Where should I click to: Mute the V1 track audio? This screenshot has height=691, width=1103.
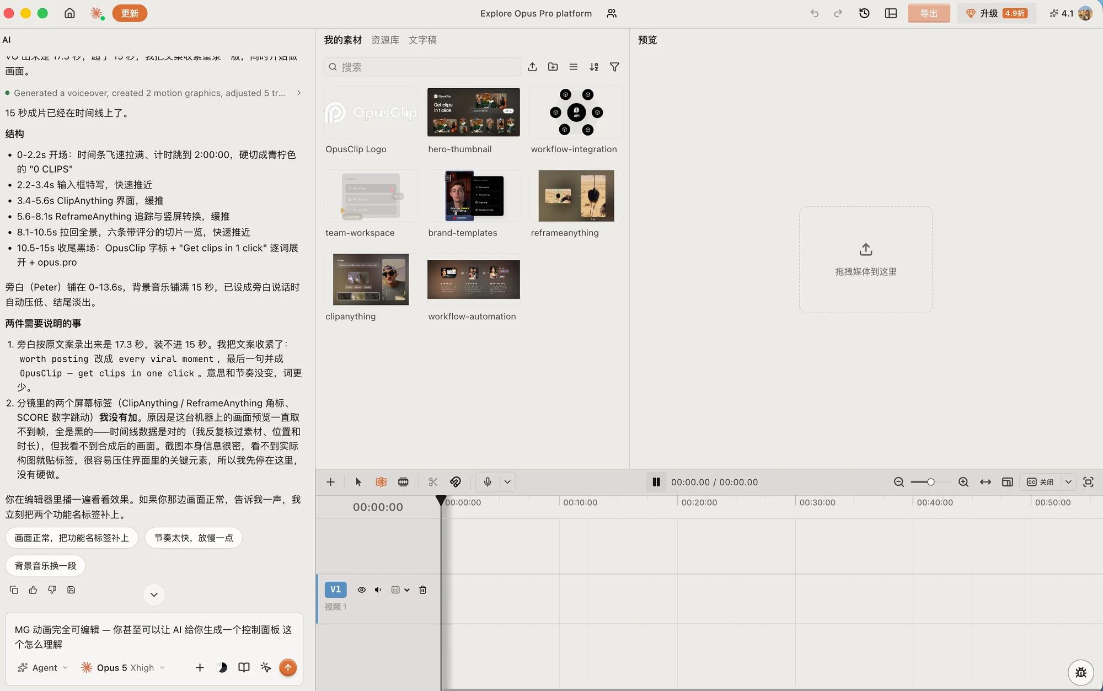378,590
